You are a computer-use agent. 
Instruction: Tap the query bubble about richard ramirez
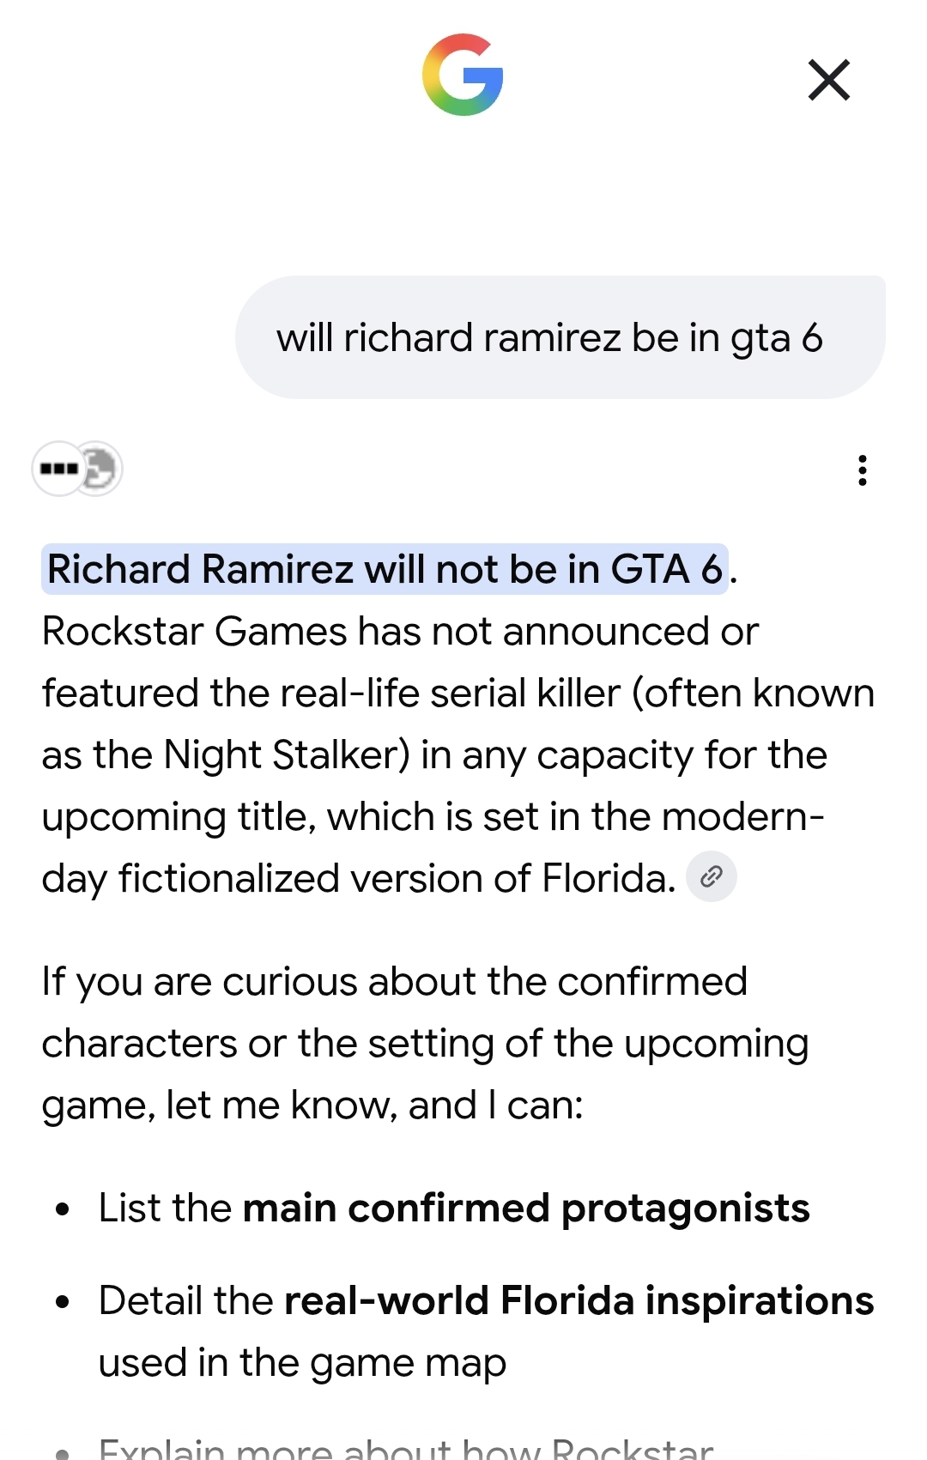(x=560, y=337)
